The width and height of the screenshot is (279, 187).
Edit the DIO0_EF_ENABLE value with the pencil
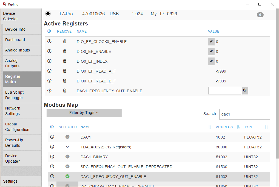click(x=211, y=51)
